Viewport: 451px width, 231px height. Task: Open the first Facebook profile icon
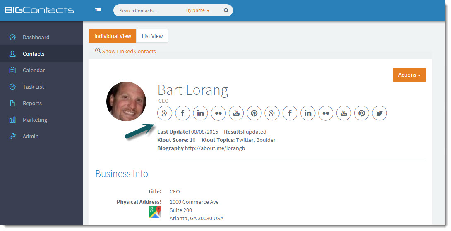pos(182,113)
